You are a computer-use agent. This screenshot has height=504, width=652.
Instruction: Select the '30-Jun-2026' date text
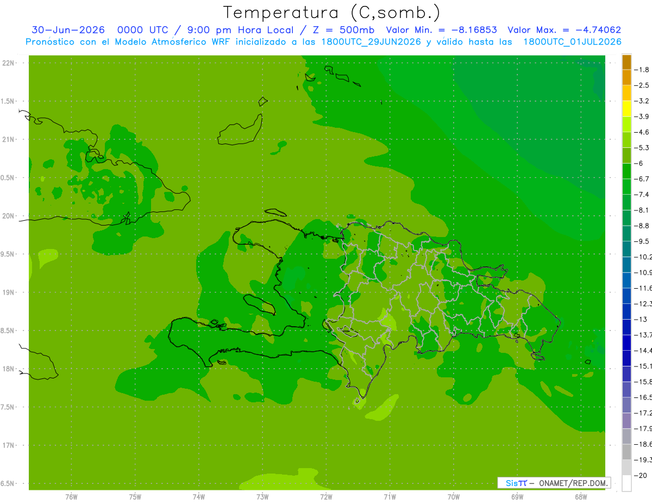pyautogui.click(x=68, y=30)
